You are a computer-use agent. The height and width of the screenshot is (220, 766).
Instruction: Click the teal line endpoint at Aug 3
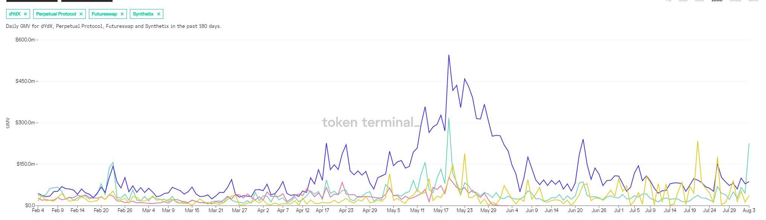click(x=749, y=144)
